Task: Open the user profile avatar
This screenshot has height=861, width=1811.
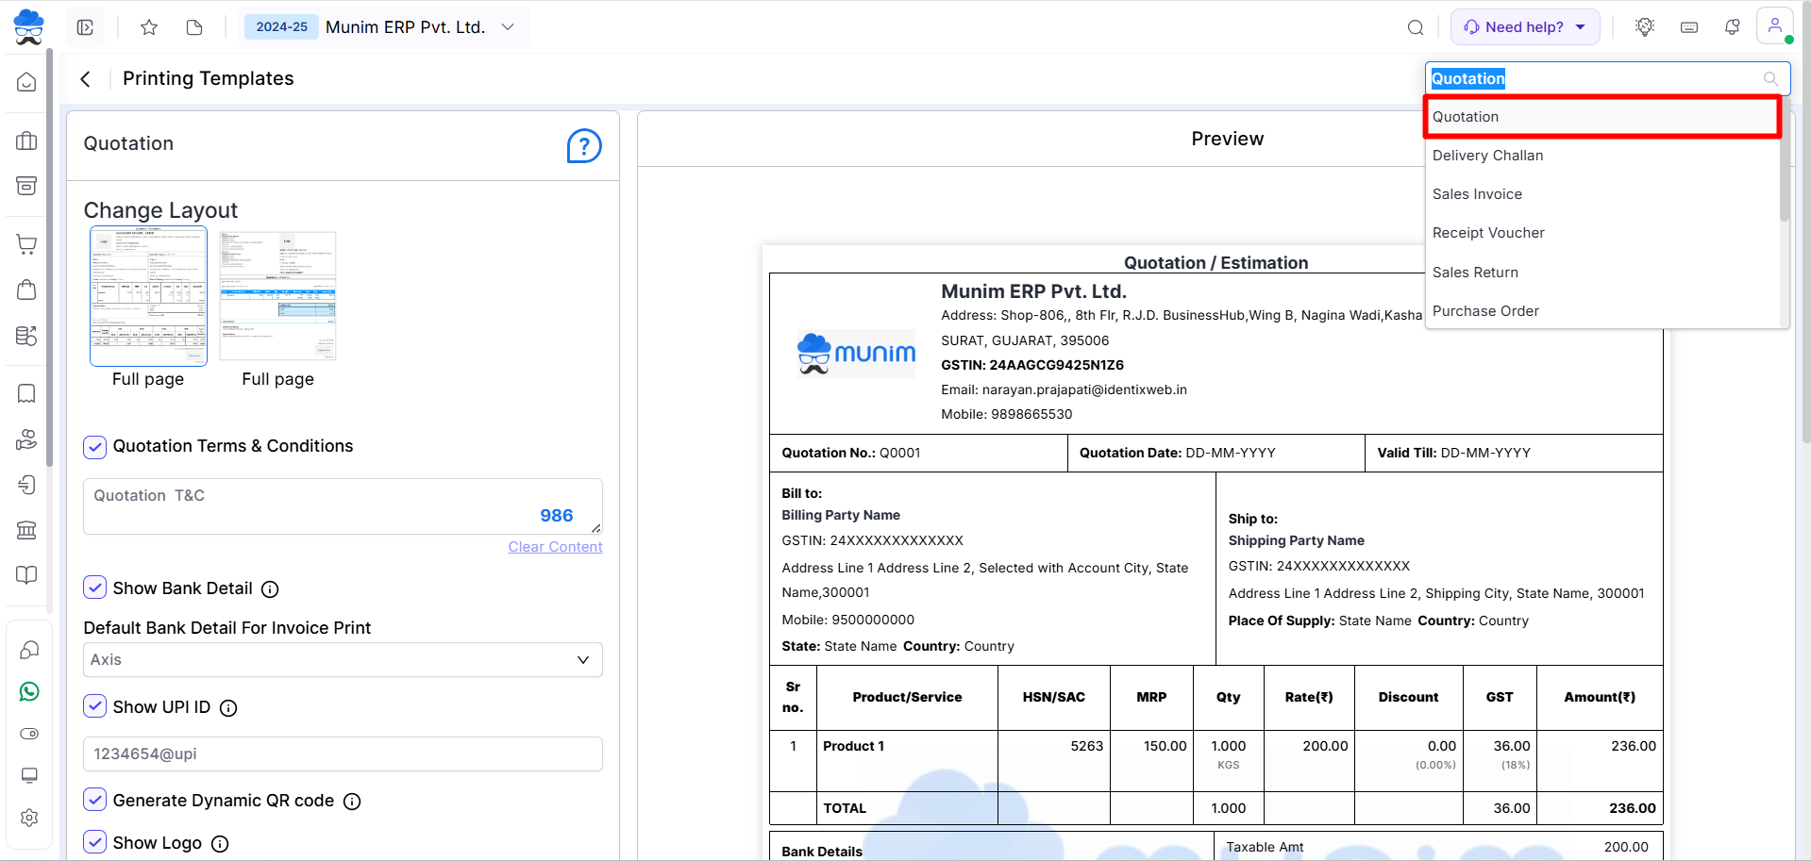Action: click(x=1774, y=26)
